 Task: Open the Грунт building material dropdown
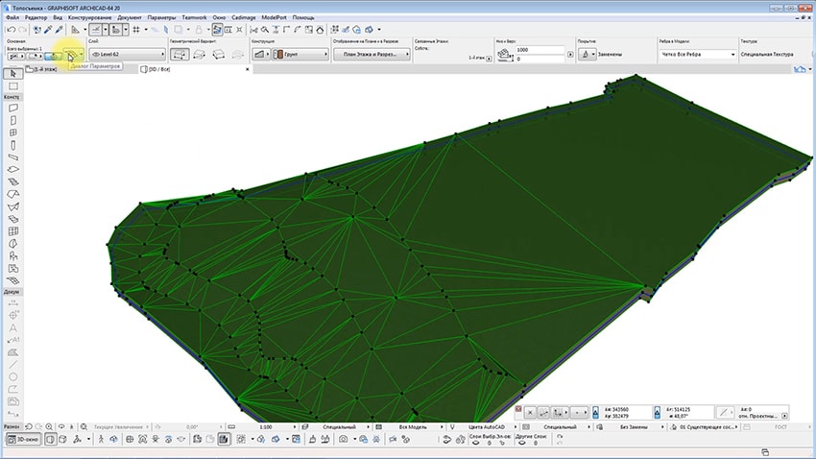point(300,54)
